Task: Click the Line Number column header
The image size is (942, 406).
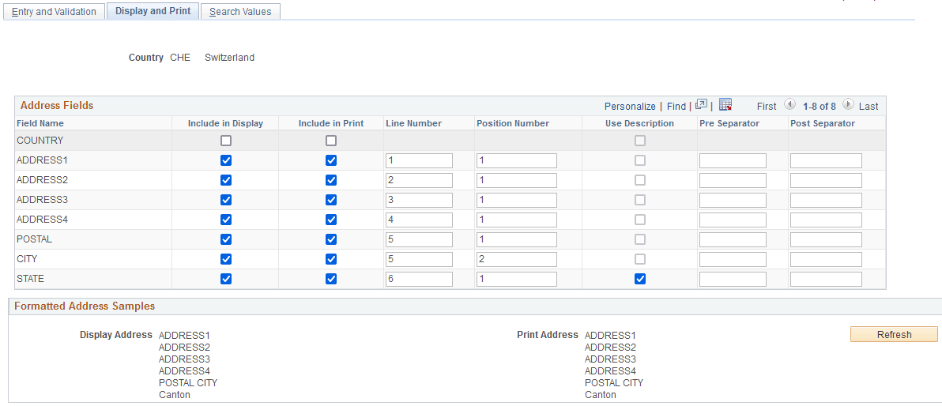Action: tap(414, 123)
